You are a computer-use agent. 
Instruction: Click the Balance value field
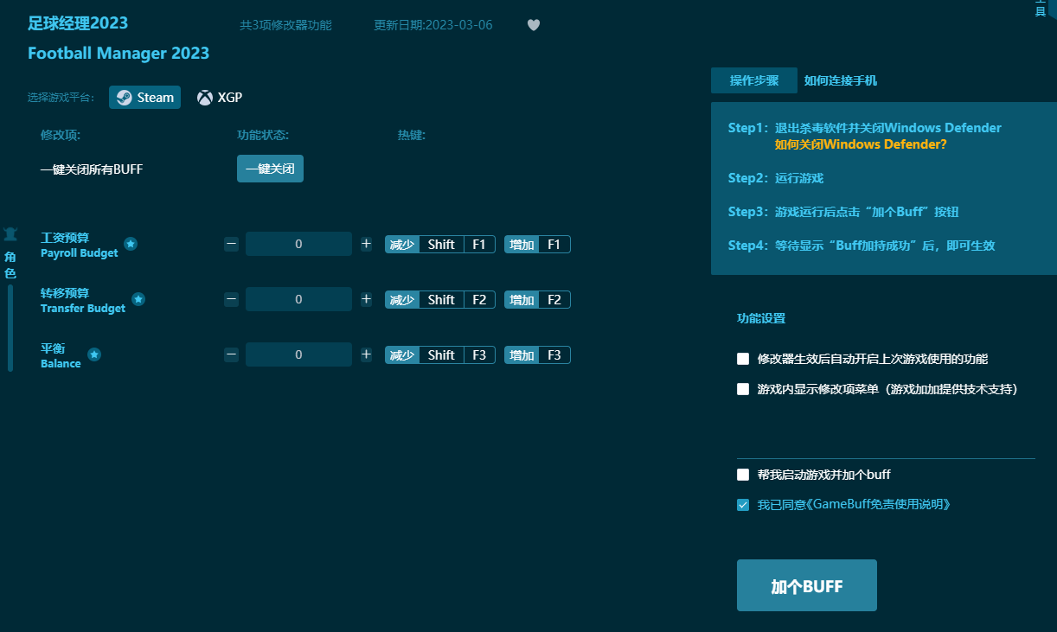[298, 354]
